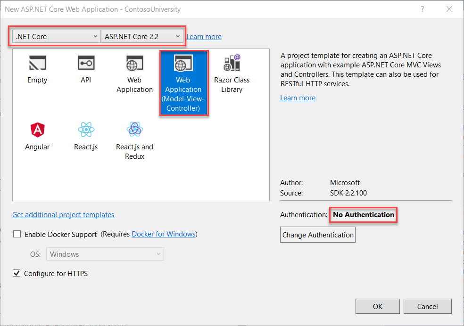Open the Learn more link beside framework selectors
464x326 pixels.
204,36
